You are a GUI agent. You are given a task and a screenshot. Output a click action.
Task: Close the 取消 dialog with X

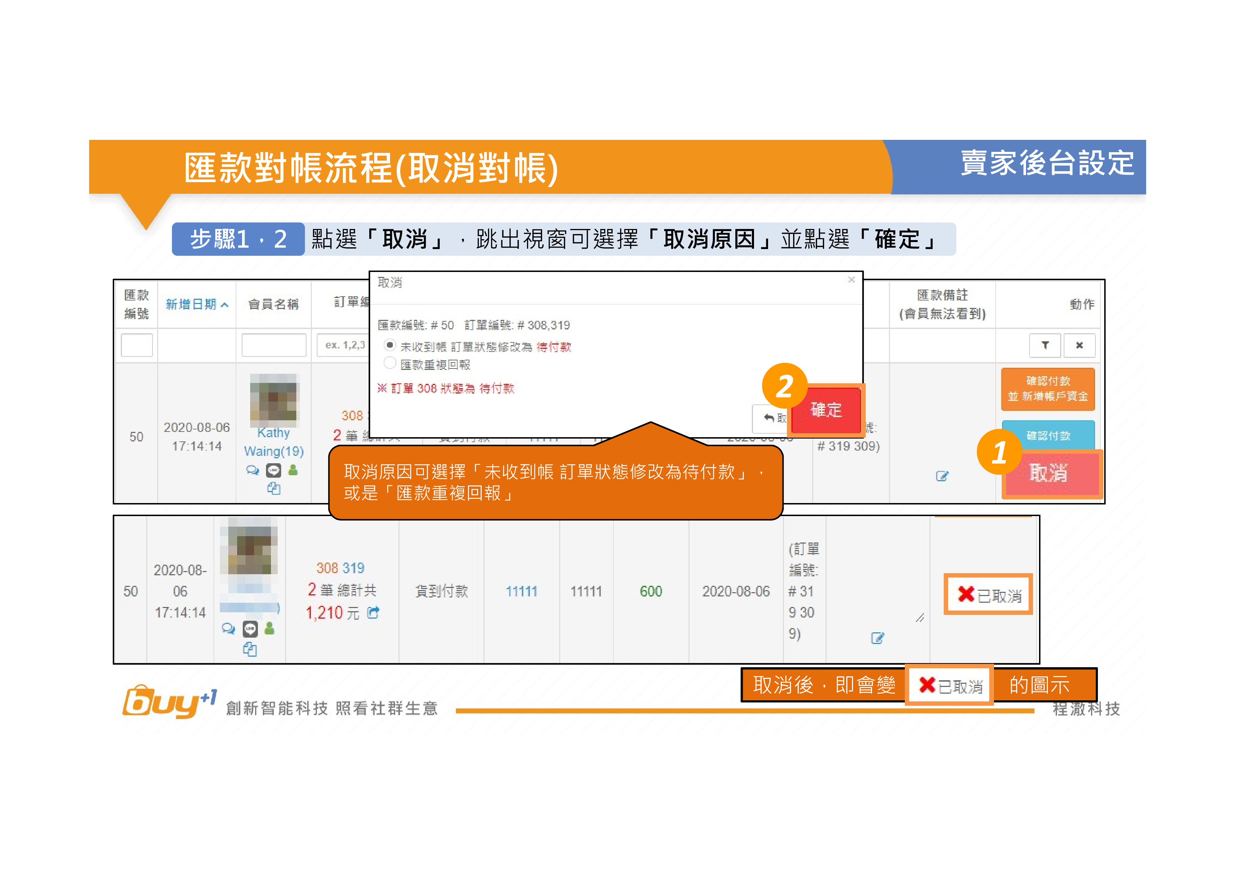pyautogui.click(x=851, y=280)
